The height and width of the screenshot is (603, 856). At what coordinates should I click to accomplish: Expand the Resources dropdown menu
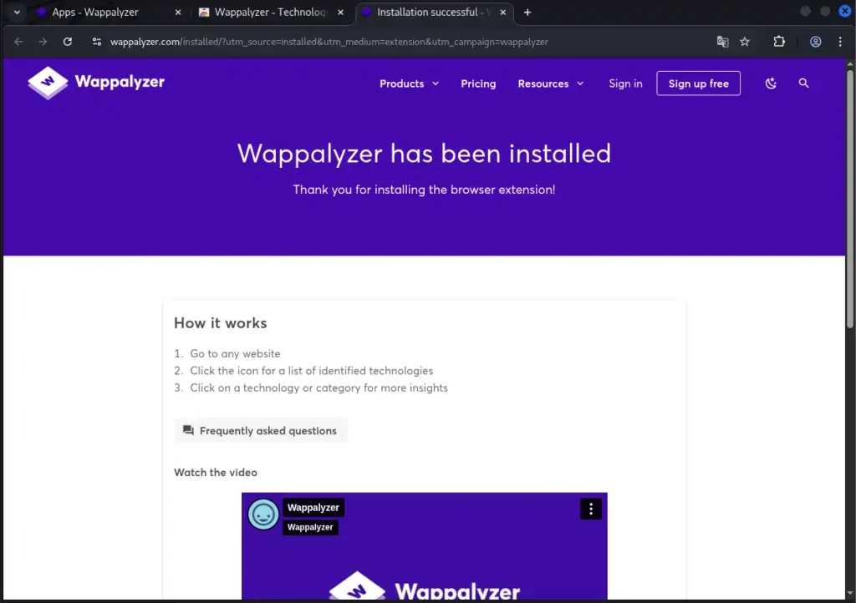coord(550,84)
